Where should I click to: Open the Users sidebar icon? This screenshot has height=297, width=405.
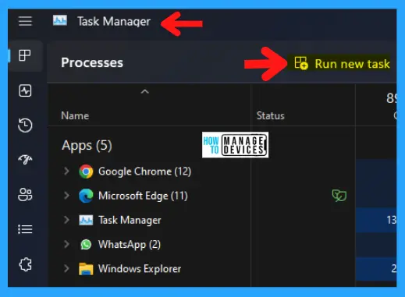(25, 195)
